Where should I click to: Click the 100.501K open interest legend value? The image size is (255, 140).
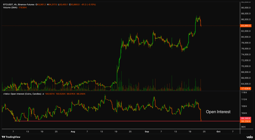[50, 94]
